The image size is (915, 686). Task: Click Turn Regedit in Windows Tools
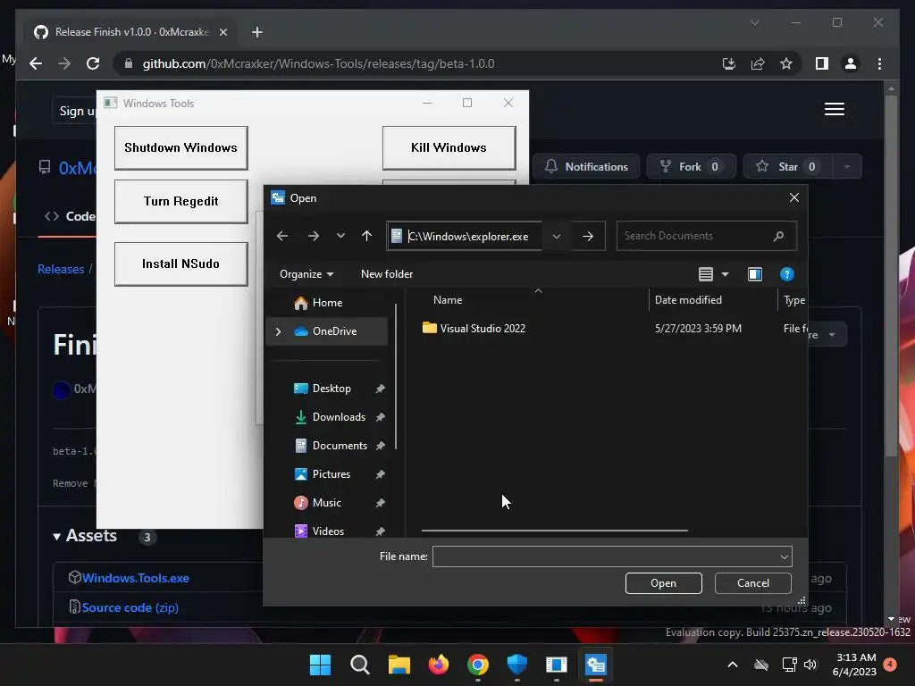[180, 201]
